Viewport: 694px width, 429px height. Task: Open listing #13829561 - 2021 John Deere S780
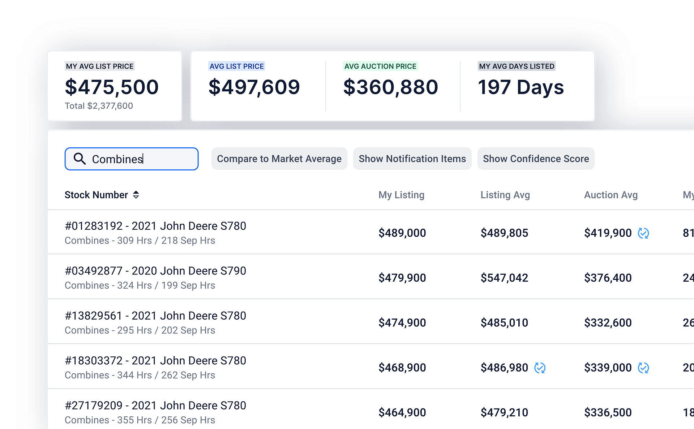155,316
